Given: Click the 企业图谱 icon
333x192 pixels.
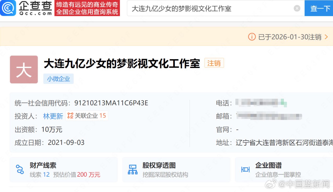Looking at the screenshot, I should pos(245,169).
